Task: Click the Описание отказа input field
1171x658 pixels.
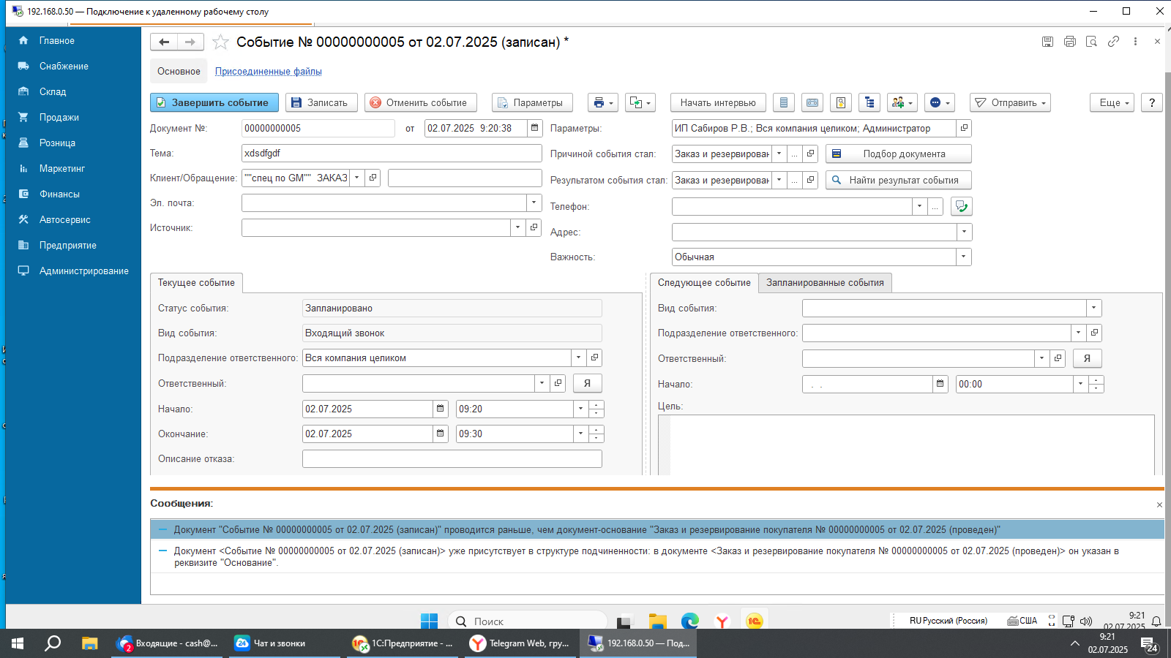Action: pyautogui.click(x=452, y=458)
